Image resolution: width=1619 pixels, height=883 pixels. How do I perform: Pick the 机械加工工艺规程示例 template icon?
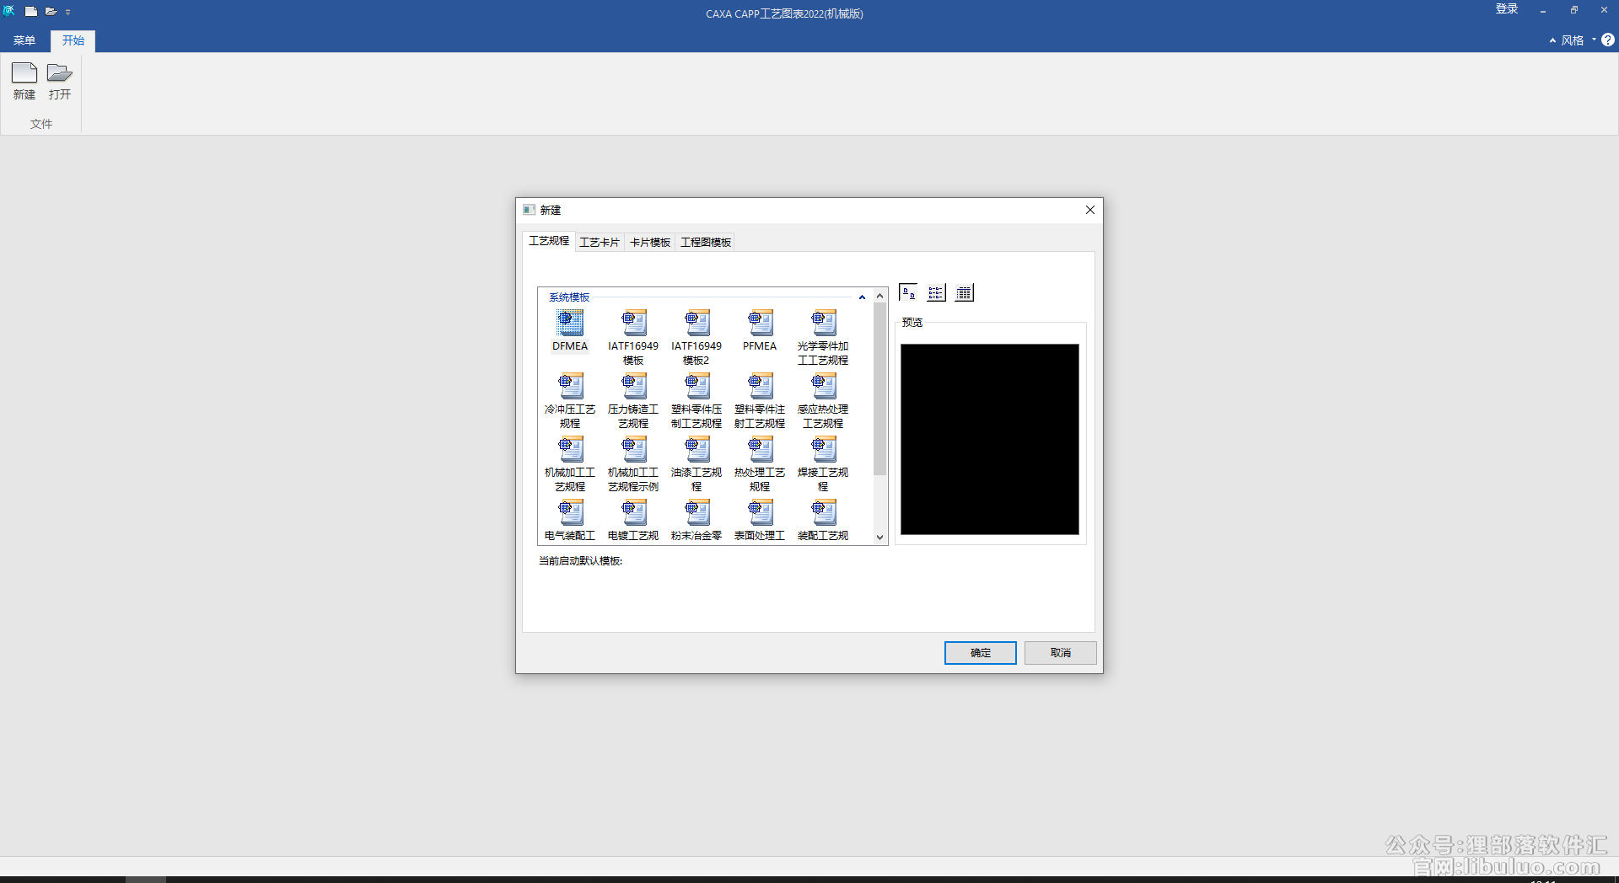click(633, 449)
